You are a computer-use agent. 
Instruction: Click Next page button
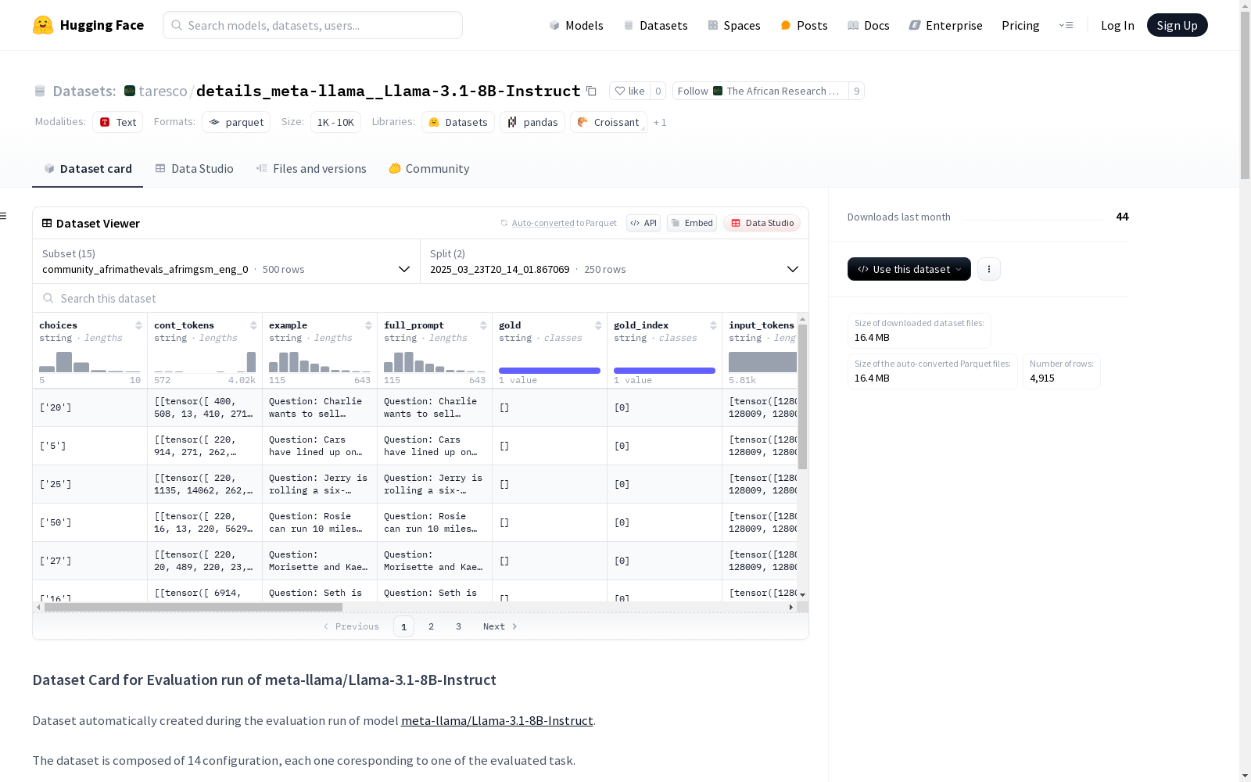pos(500,626)
